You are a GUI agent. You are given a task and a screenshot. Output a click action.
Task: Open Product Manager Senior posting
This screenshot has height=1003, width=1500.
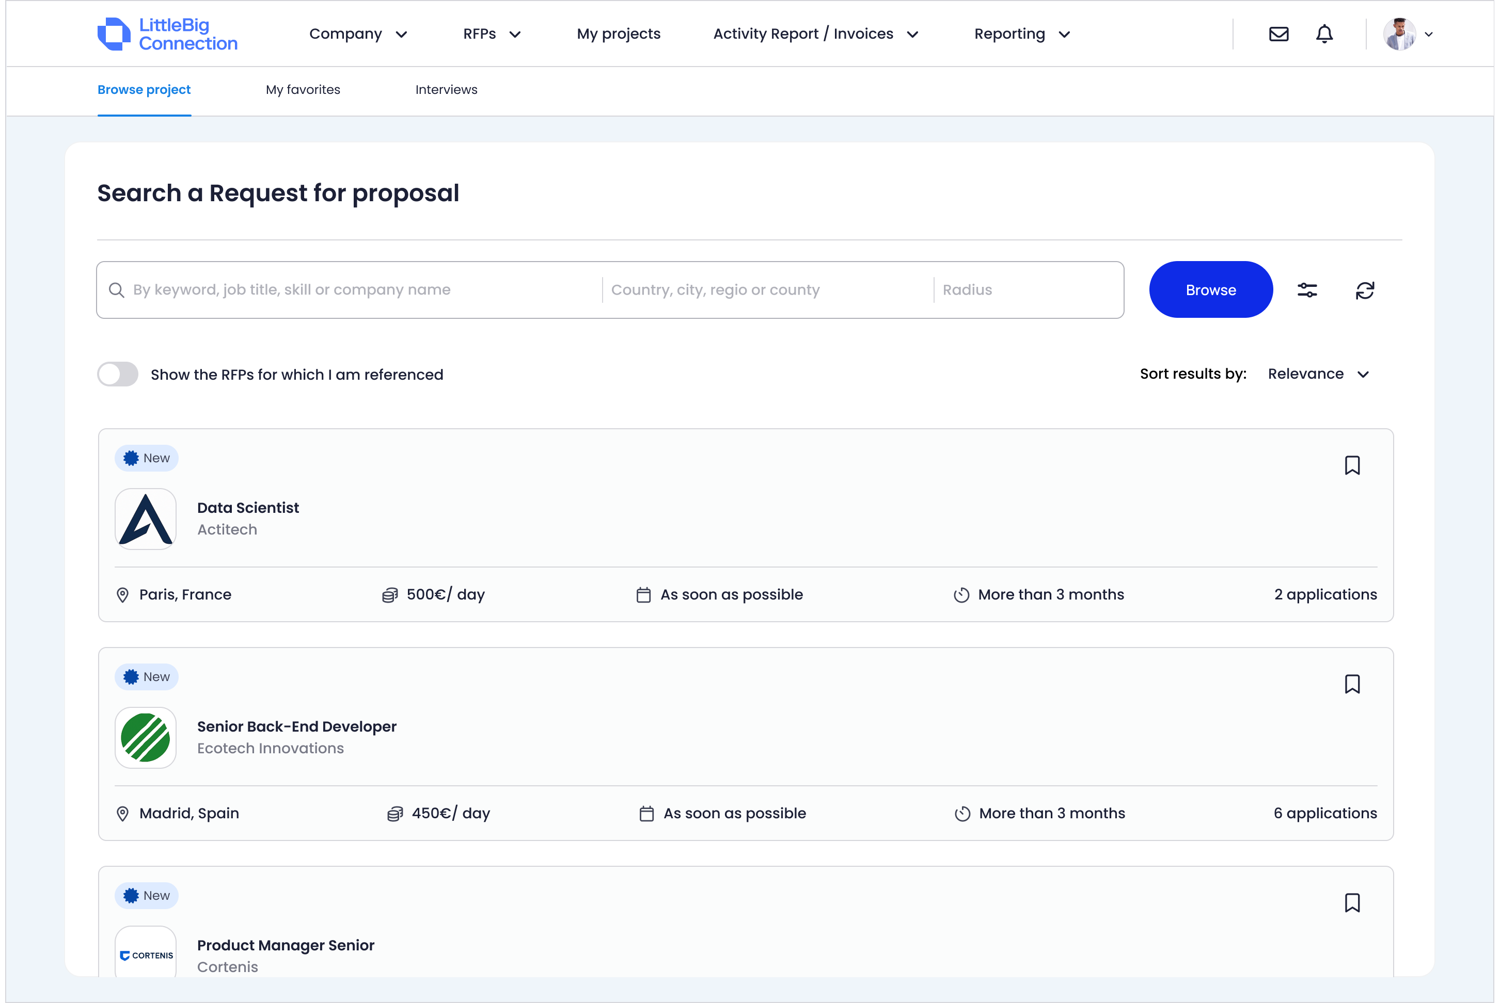(286, 945)
